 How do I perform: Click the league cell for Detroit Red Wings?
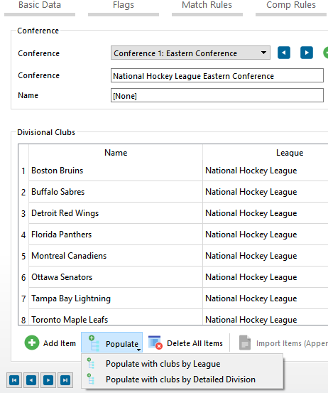(x=266, y=213)
